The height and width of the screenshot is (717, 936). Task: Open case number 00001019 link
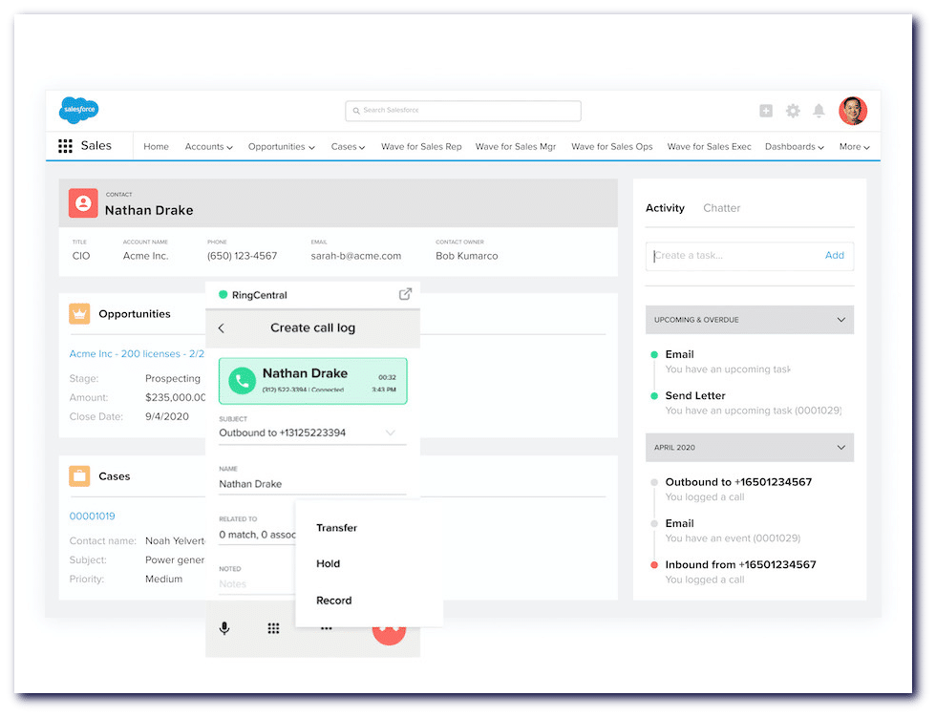coord(92,517)
